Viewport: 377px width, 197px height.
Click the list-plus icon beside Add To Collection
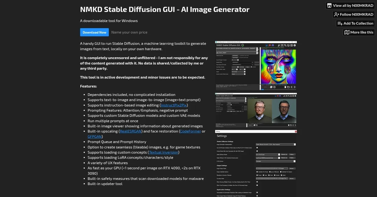coord(340,23)
